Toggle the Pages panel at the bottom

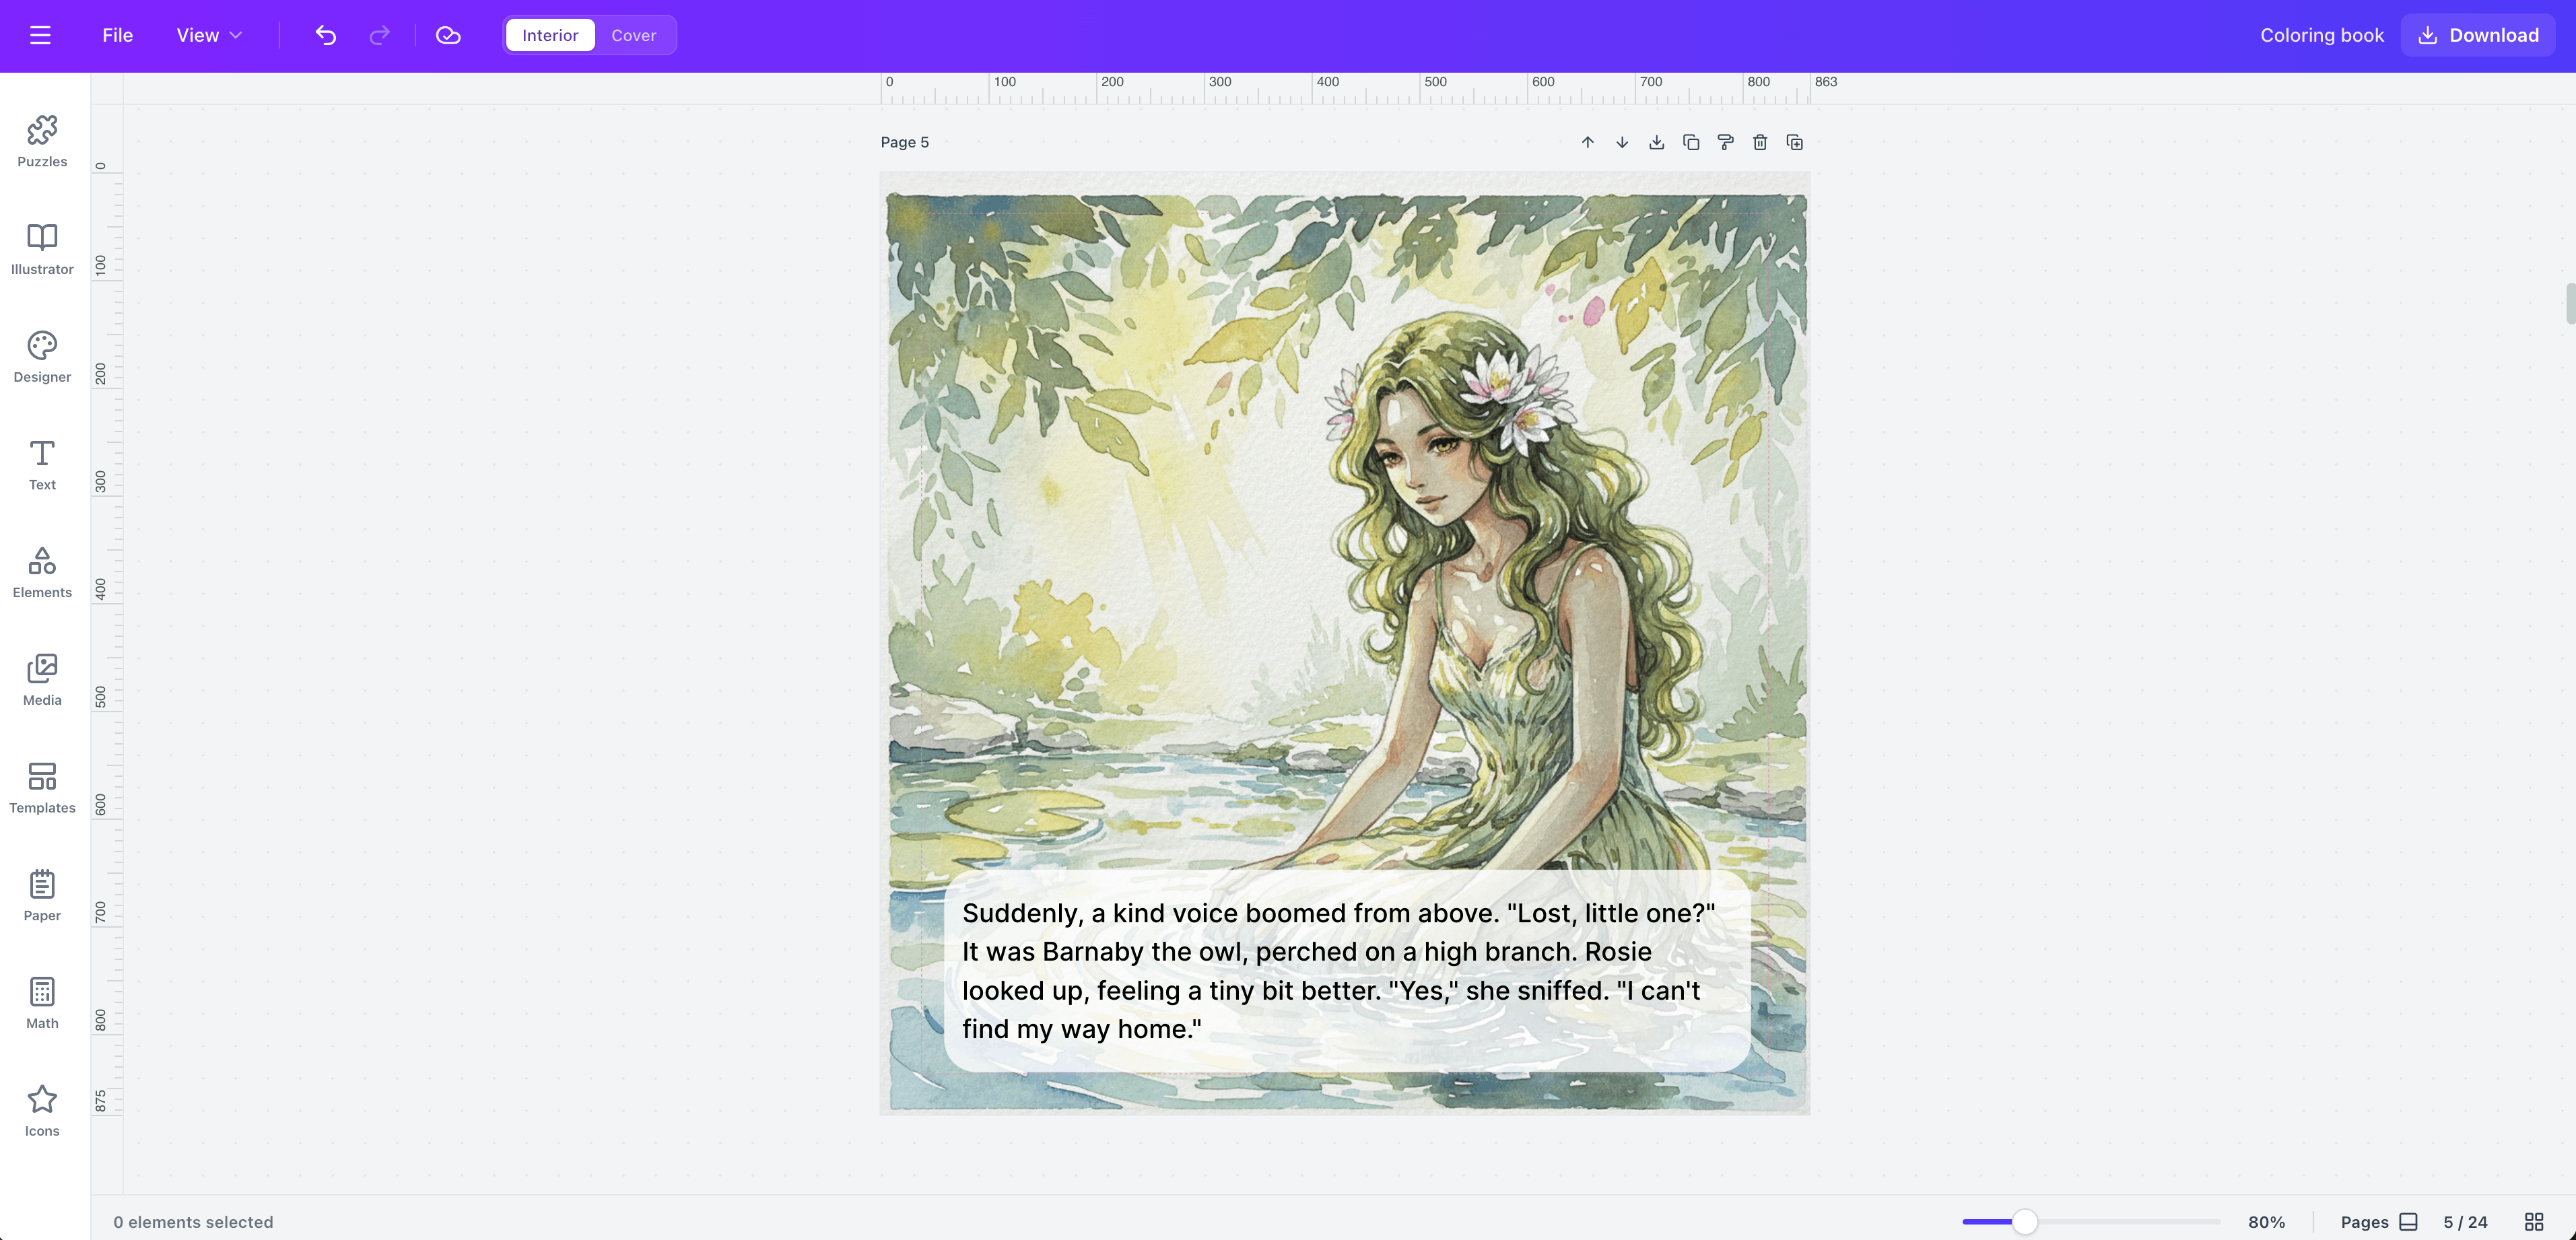point(2409,1221)
